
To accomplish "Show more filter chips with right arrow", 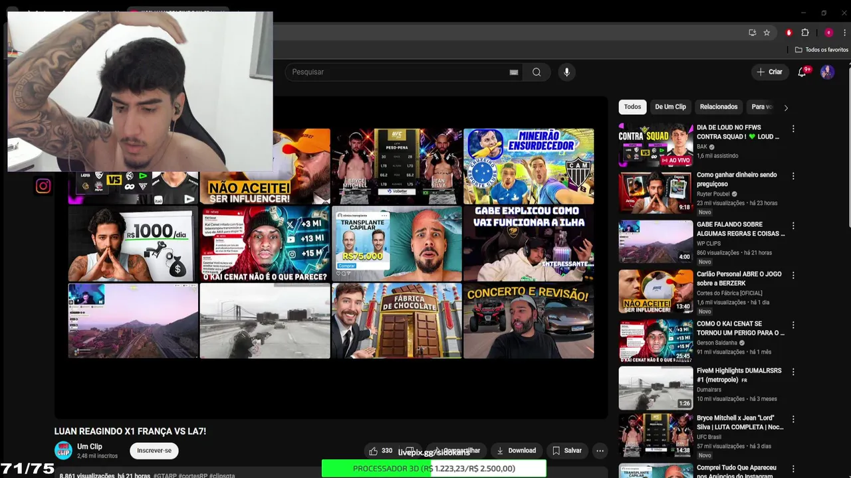I will coord(786,108).
